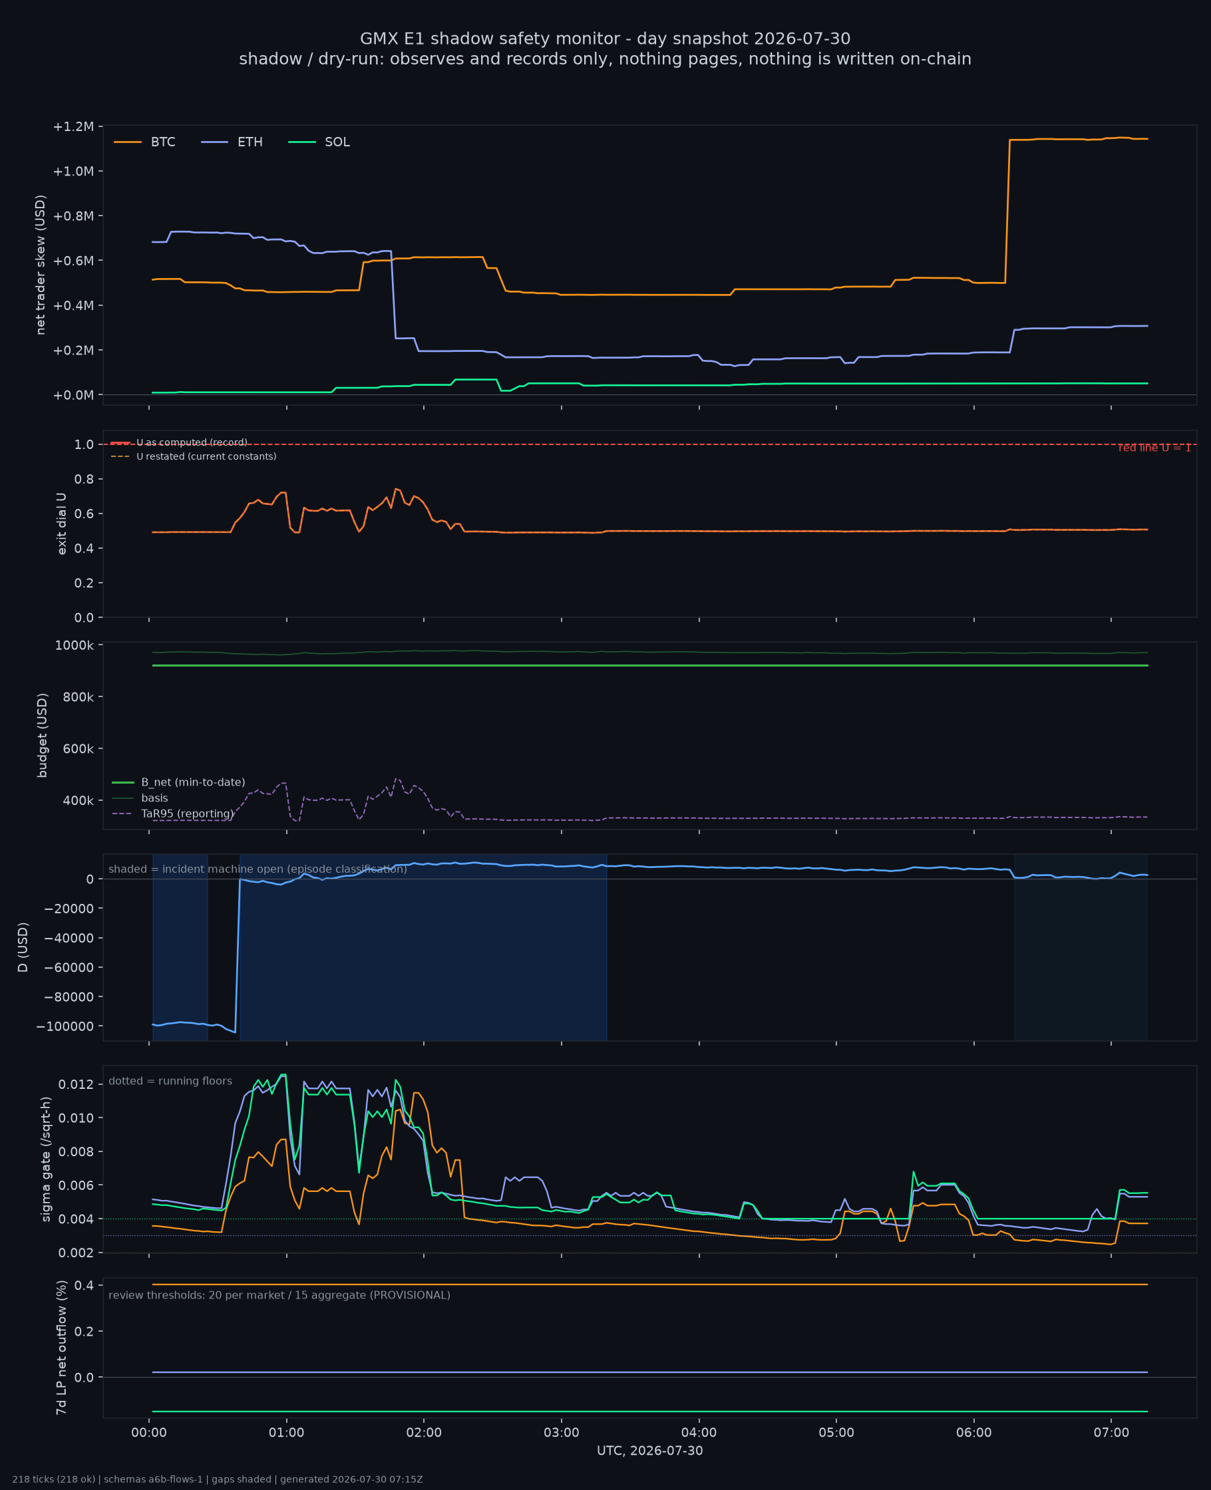
Task: Click the '−80000' tick label
Action: (x=69, y=997)
